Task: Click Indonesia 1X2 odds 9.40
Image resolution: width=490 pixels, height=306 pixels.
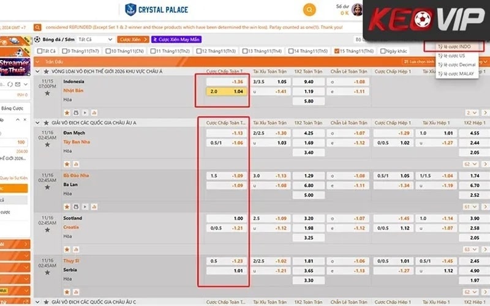Action: (x=309, y=82)
